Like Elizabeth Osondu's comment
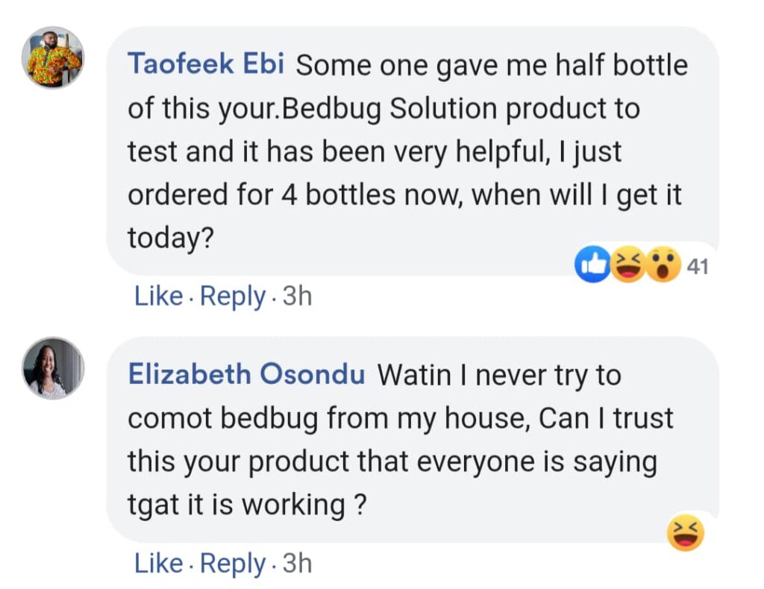The image size is (764, 589). 158,564
